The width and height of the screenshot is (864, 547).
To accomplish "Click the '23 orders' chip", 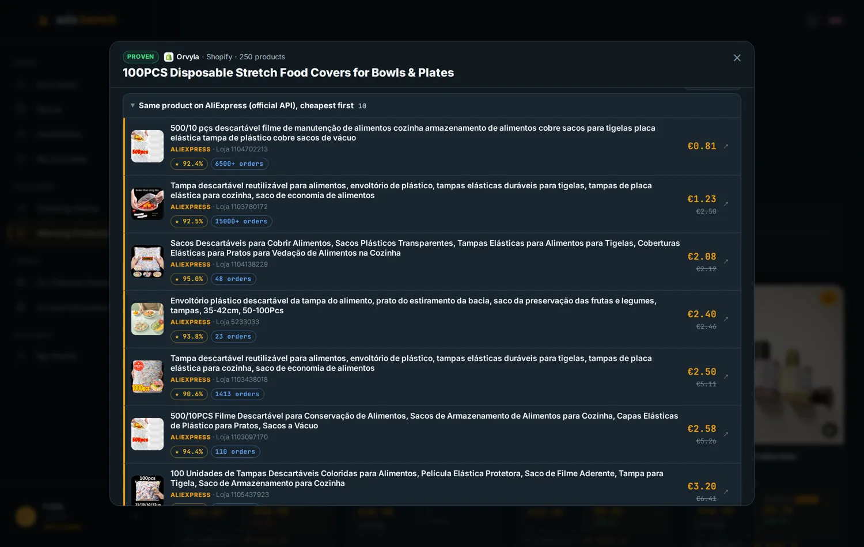I will [x=233, y=337].
